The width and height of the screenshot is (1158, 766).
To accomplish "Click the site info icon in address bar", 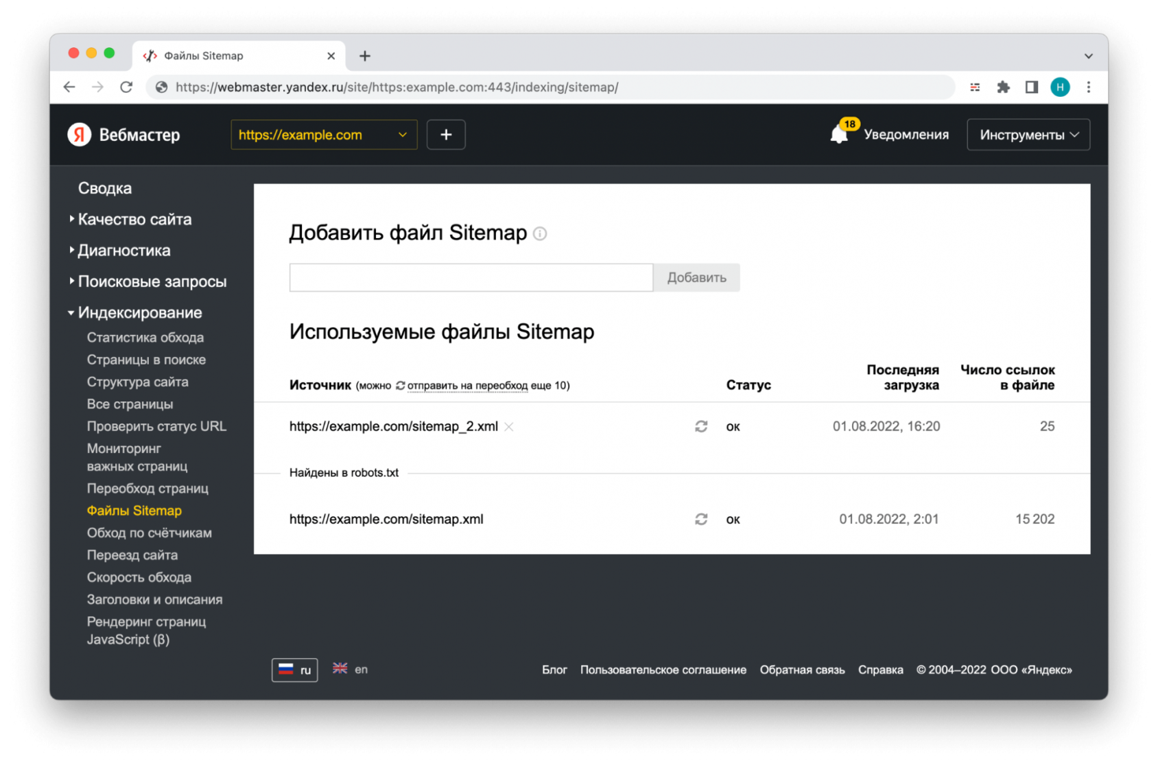I will click(x=162, y=87).
